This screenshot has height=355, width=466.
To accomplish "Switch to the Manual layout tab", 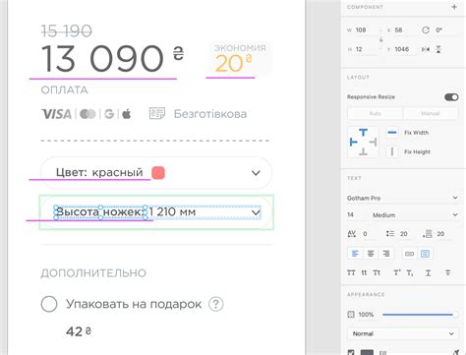I will point(431,113).
